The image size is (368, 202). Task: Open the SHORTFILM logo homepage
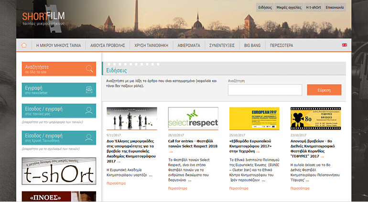tap(43, 18)
